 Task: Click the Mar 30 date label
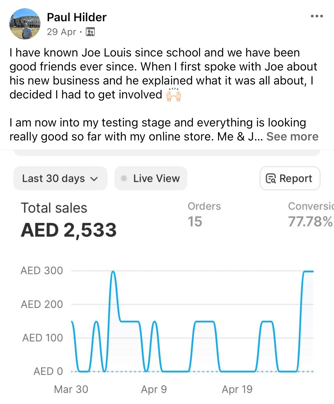(71, 389)
